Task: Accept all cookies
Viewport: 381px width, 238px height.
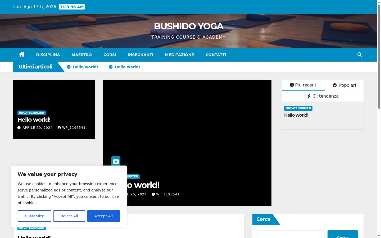Action: [103, 216]
